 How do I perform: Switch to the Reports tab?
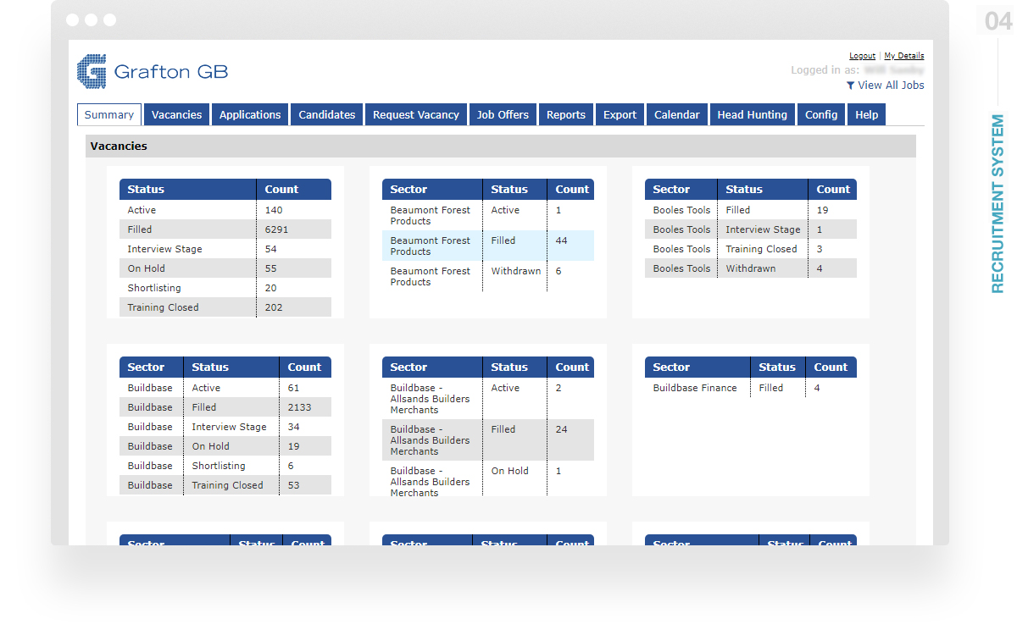[566, 115]
